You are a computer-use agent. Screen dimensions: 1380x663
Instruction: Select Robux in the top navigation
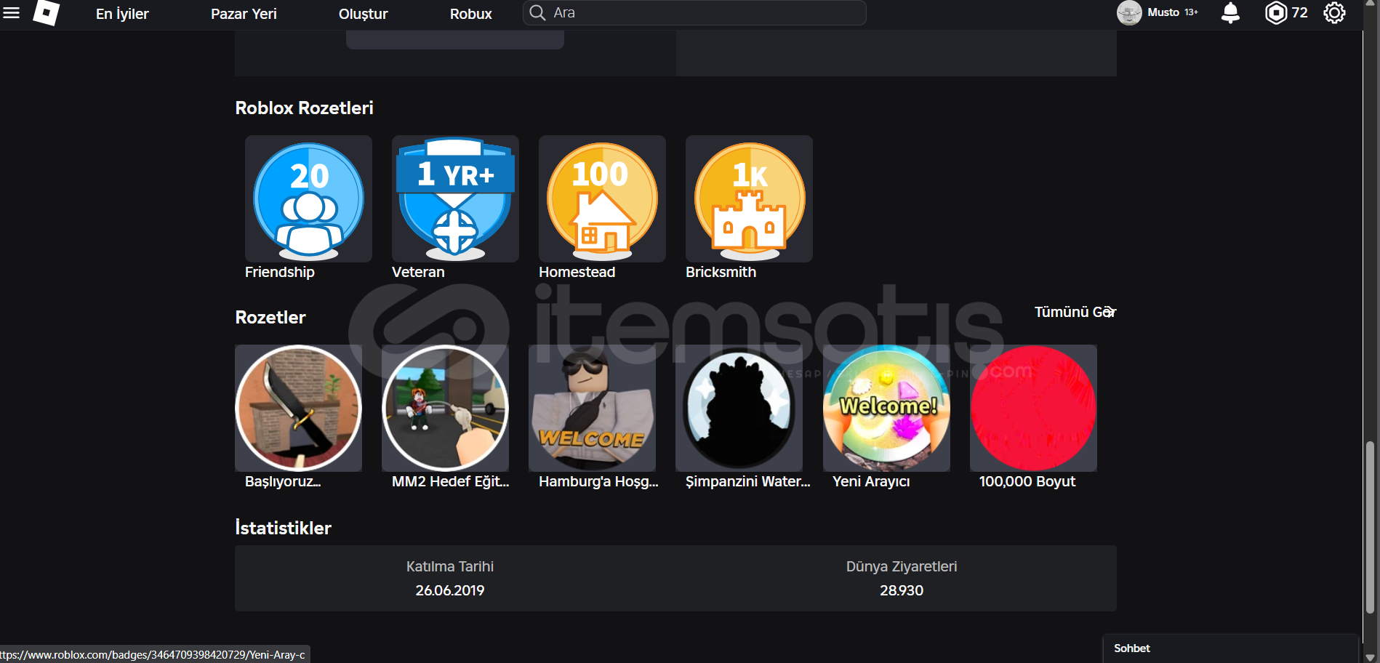tap(470, 14)
